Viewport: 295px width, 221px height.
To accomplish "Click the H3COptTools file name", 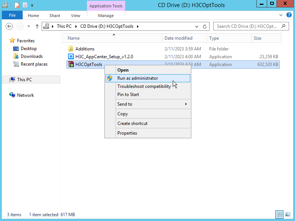I will tap(89, 65).
